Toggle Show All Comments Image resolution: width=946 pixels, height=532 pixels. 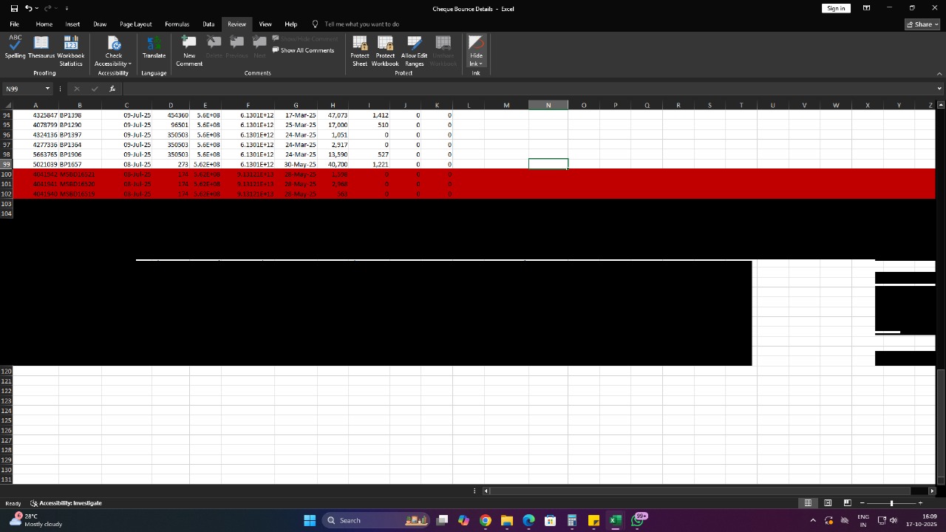point(303,50)
